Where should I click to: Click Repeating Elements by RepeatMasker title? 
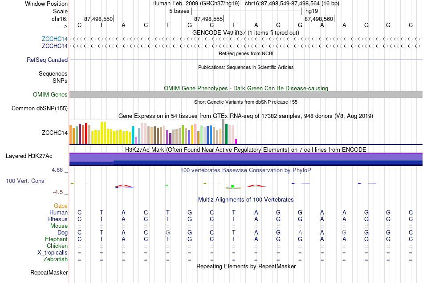[x=246, y=266]
